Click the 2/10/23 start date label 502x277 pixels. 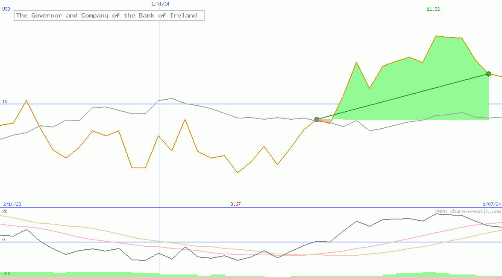[x=12, y=204]
